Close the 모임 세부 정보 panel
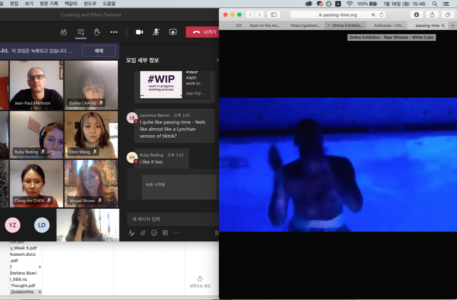Image resolution: width=457 pixels, height=300 pixels. click(x=217, y=60)
